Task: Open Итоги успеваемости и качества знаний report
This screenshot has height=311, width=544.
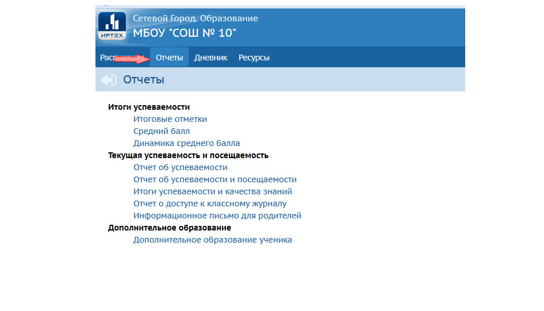Action: pos(212,191)
